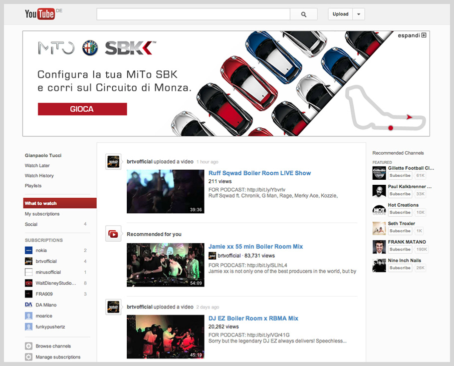454x366 pixels.
Task: Click the Alfa Romeo logo in the banner
Action: (x=90, y=48)
